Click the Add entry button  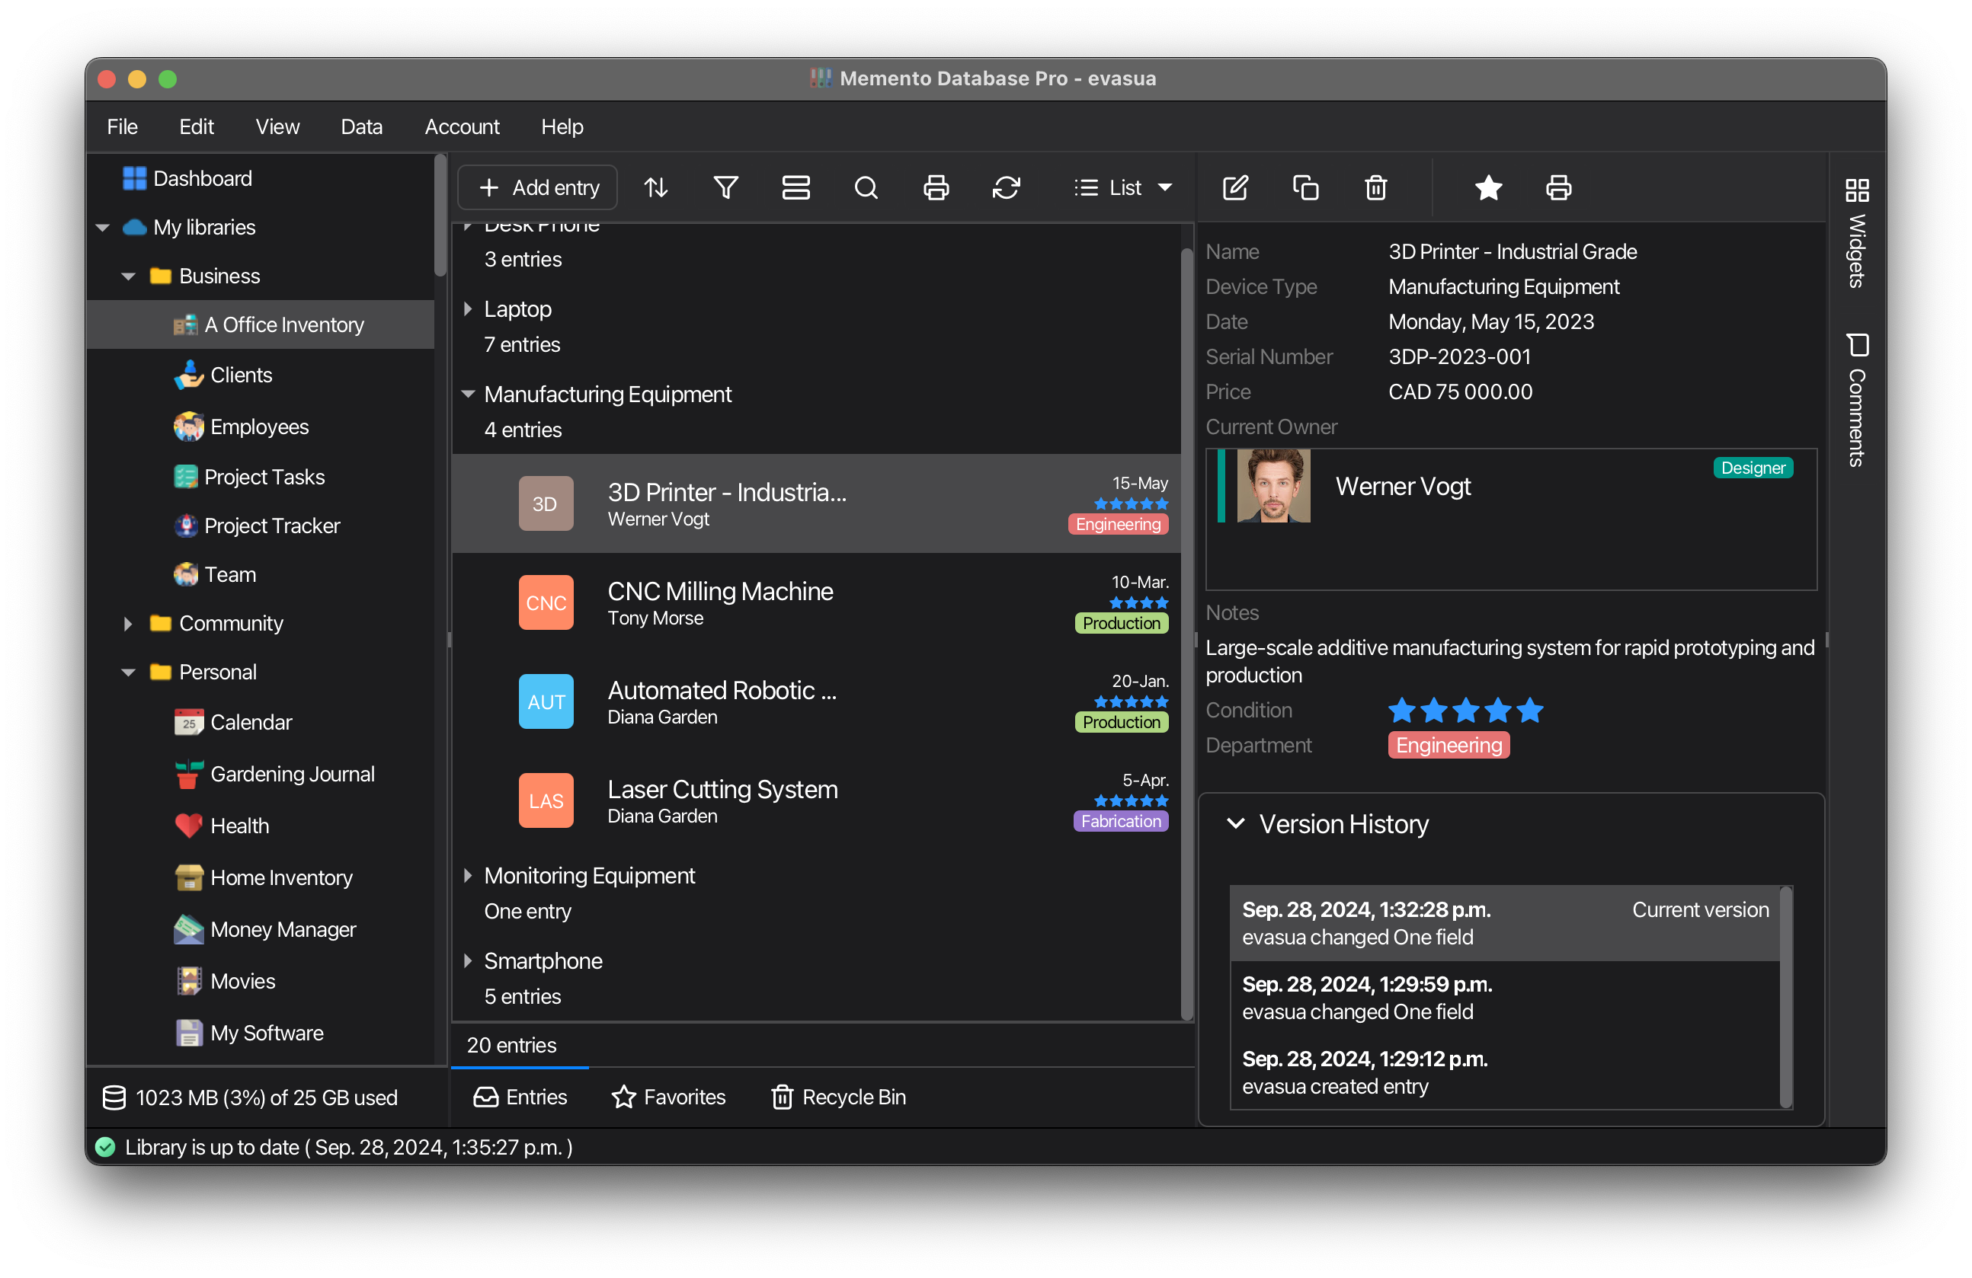537,187
